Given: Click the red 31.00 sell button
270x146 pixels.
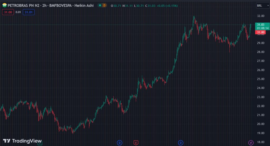Looking at the screenshot, I should point(8,12).
